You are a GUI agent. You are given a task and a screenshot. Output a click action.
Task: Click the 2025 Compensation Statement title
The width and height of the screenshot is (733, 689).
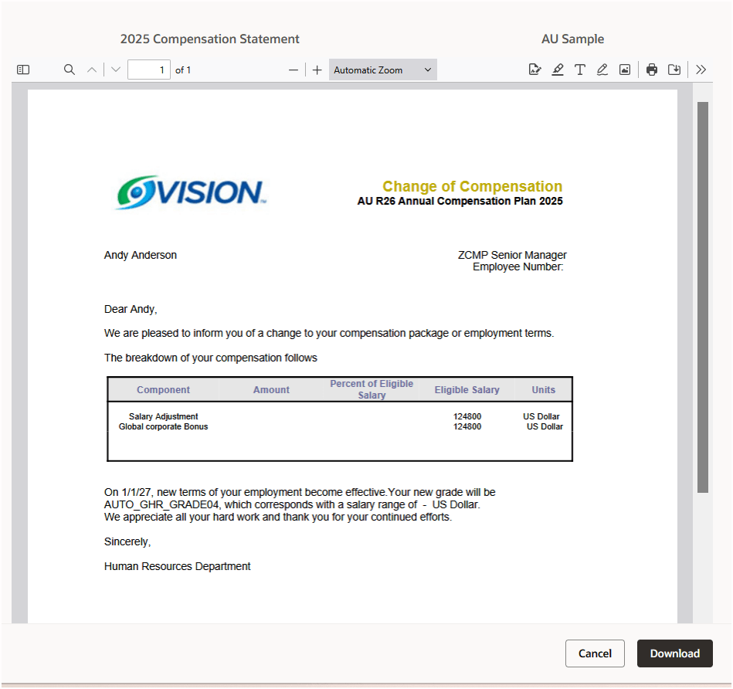209,39
